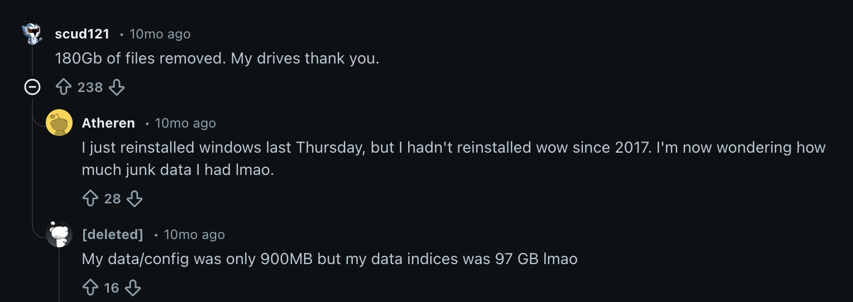Click Atheren's yellow Snoo avatar
853x302 pixels.
pyautogui.click(x=59, y=123)
